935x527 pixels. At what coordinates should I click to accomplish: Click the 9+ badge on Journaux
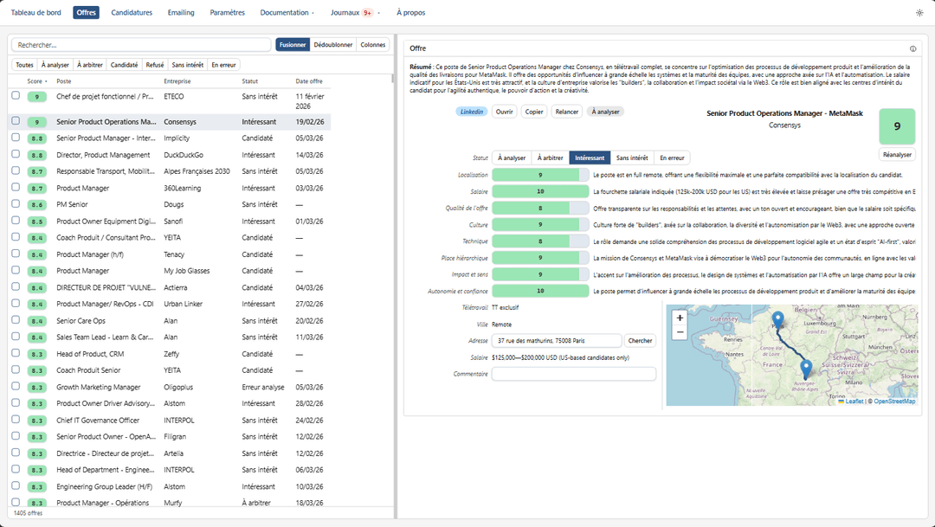pos(368,13)
